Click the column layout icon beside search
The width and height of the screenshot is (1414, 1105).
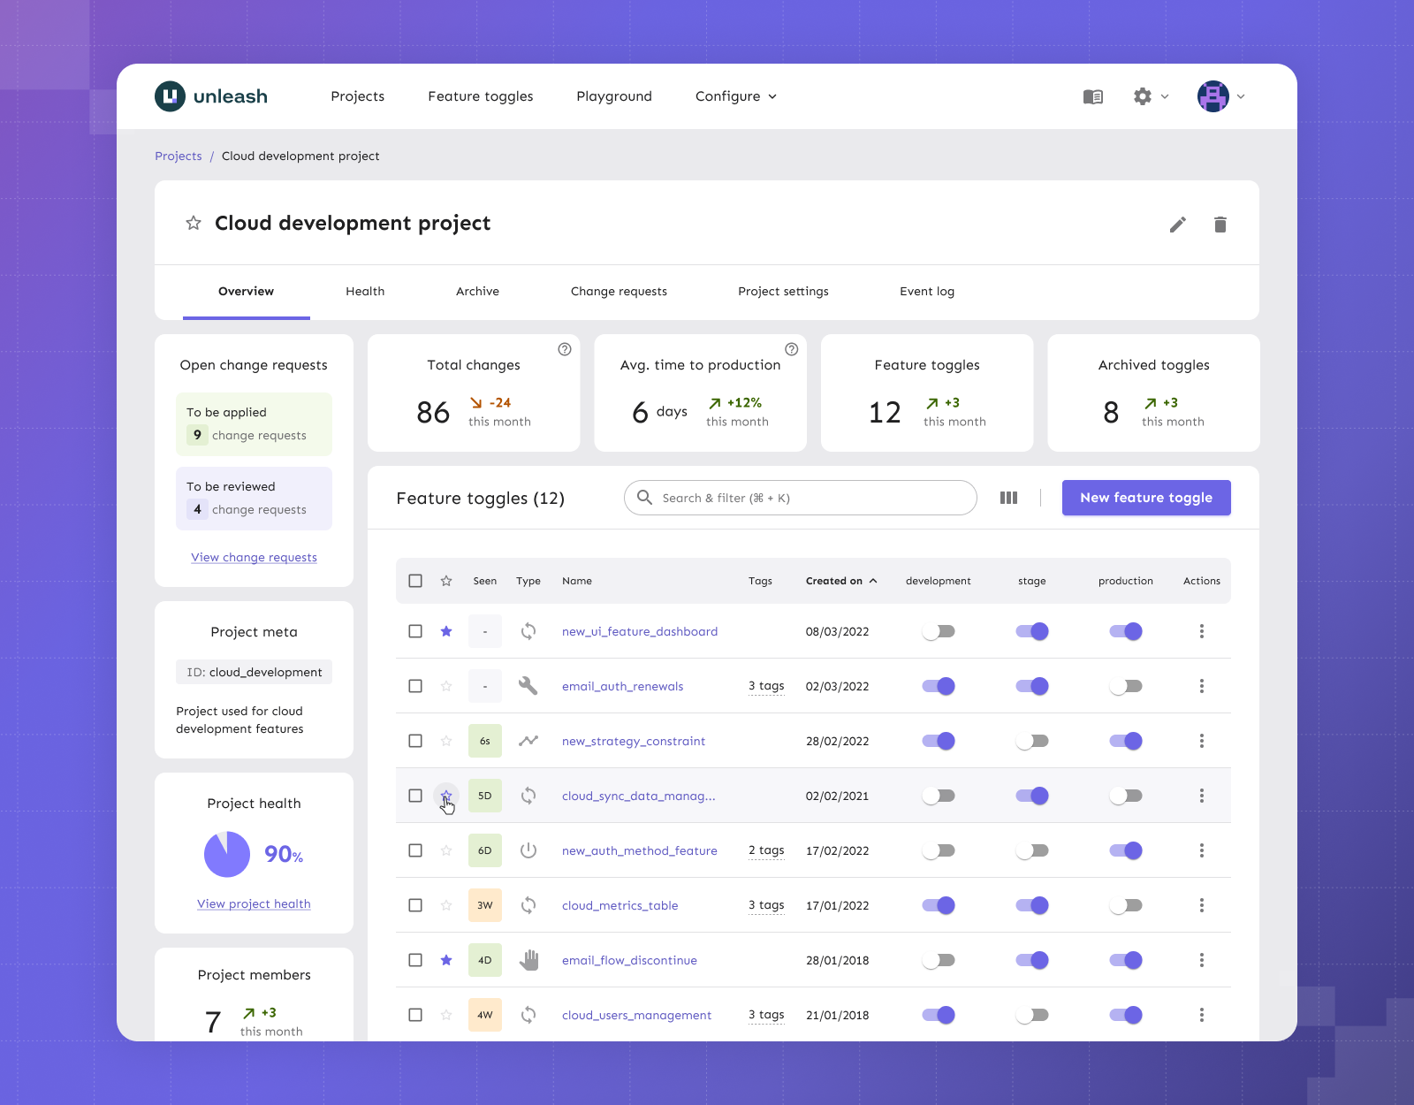(x=1008, y=498)
